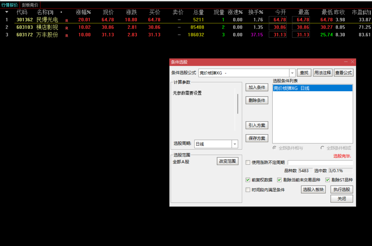
Task: Click the 改变范围 button
Action: point(228,161)
